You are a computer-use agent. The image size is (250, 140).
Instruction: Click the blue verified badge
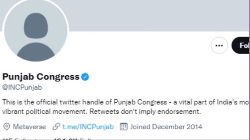click(x=85, y=77)
